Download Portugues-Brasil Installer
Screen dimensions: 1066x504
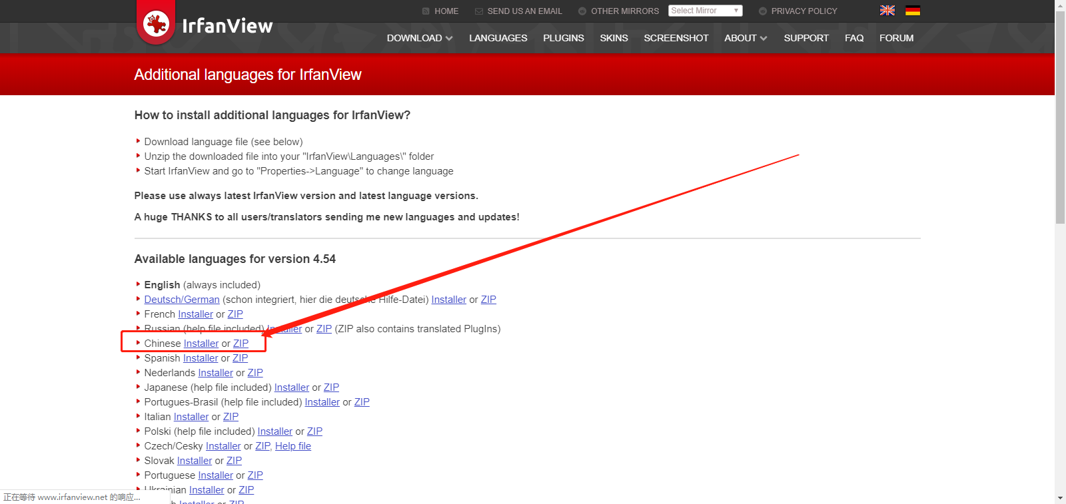pos(322,402)
